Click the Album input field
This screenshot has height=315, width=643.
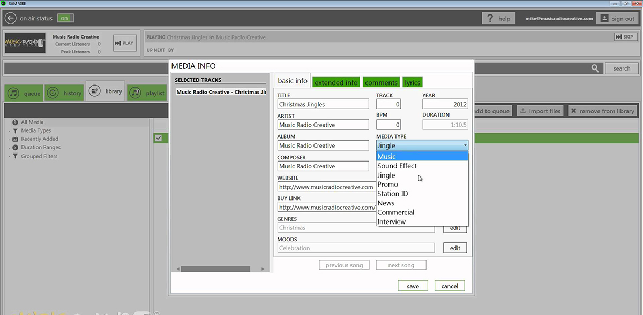click(x=323, y=145)
